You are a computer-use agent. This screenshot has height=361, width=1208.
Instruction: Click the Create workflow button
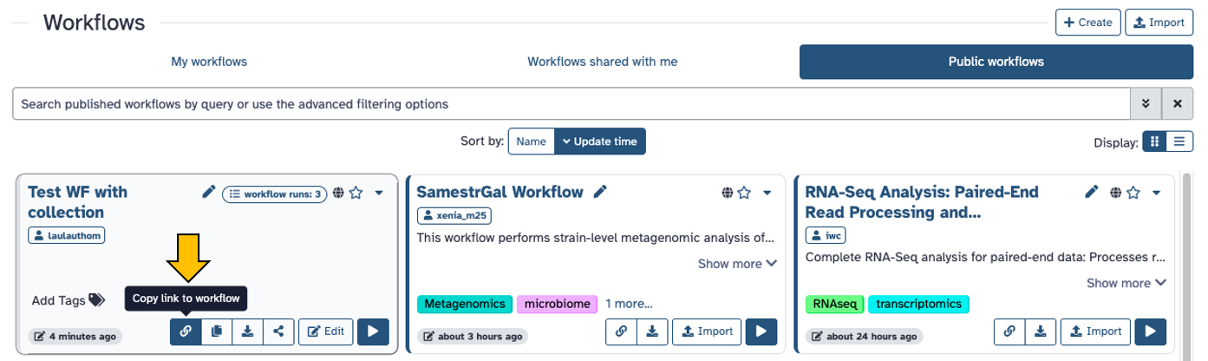[x=1087, y=23]
